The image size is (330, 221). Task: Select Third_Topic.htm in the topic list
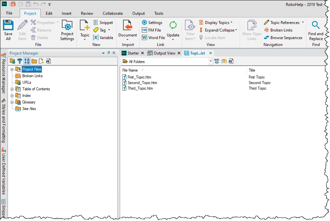click(x=140, y=88)
